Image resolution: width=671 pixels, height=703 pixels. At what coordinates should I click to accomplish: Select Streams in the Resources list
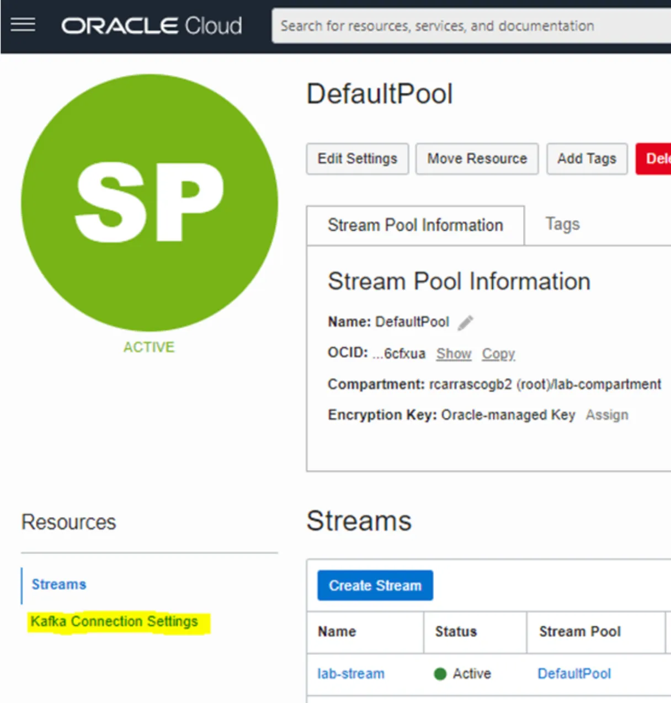click(x=59, y=584)
